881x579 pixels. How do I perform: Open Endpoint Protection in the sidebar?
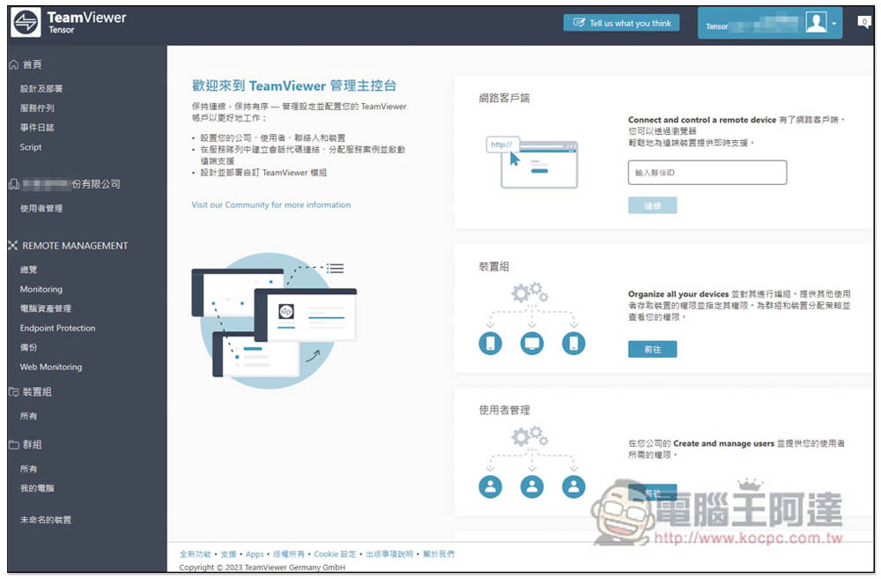(57, 329)
